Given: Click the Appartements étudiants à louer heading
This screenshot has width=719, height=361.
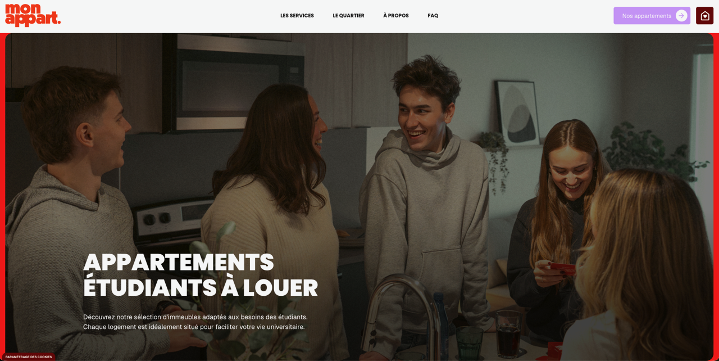Looking at the screenshot, I should (201, 275).
